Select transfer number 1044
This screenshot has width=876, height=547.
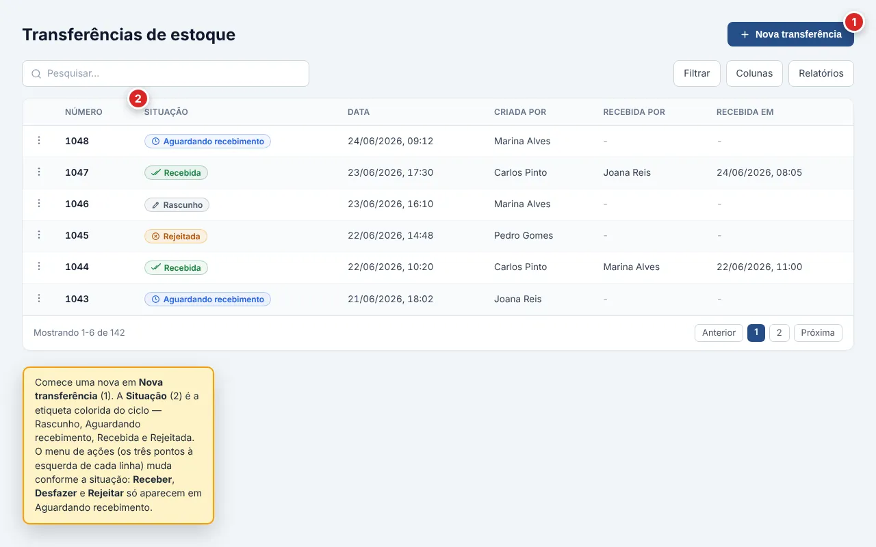pos(77,267)
